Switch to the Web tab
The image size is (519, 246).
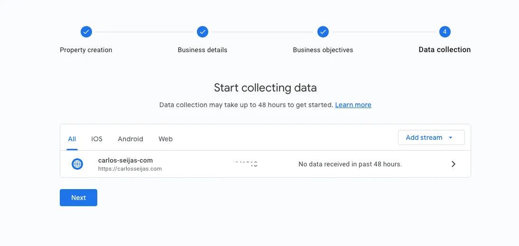click(x=166, y=139)
